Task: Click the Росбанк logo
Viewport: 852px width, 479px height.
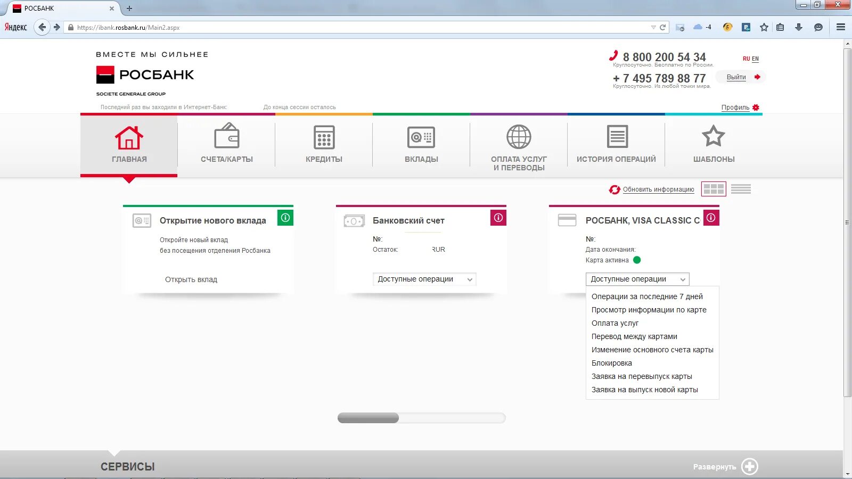Action: [145, 75]
